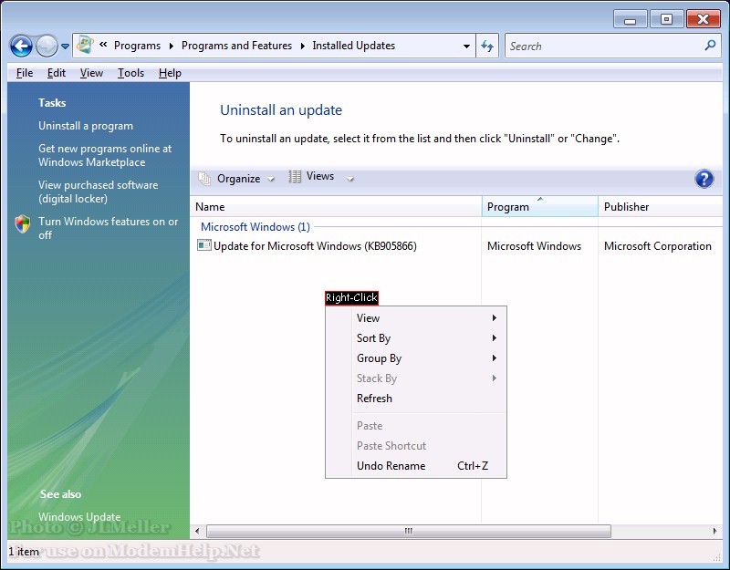This screenshot has height=570, width=730.
Task: Click the Microsoft Corporation publisher cell
Action: (x=657, y=245)
